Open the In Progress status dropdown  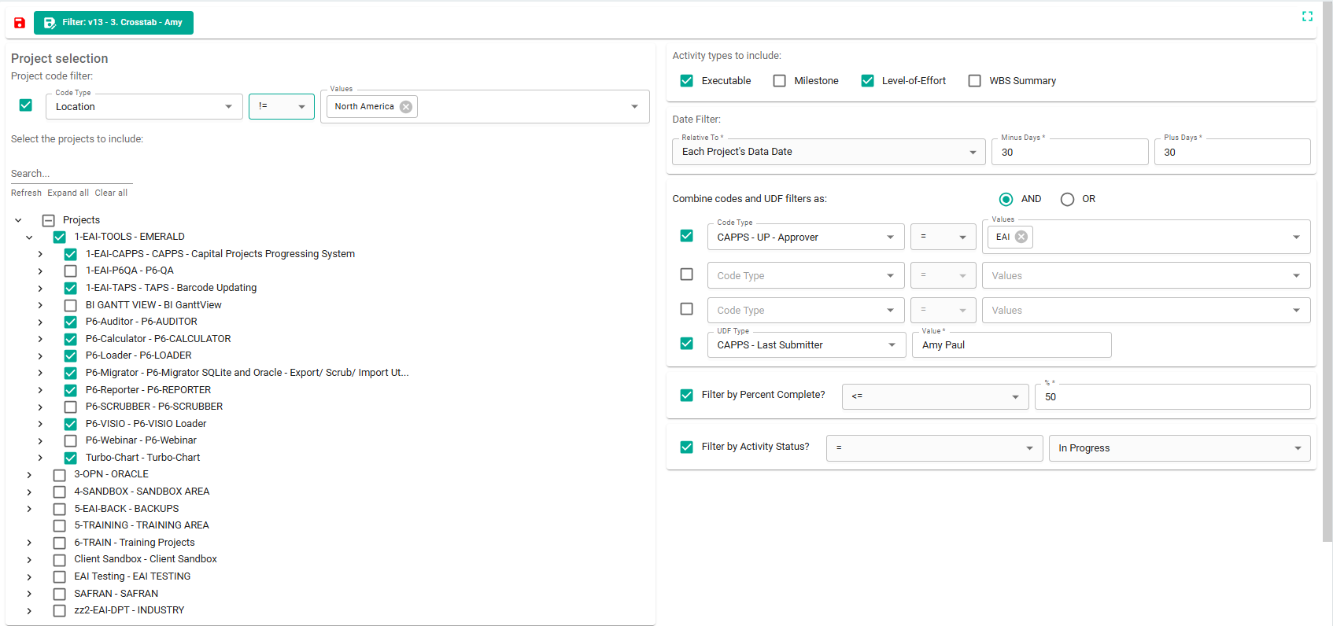(1179, 448)
